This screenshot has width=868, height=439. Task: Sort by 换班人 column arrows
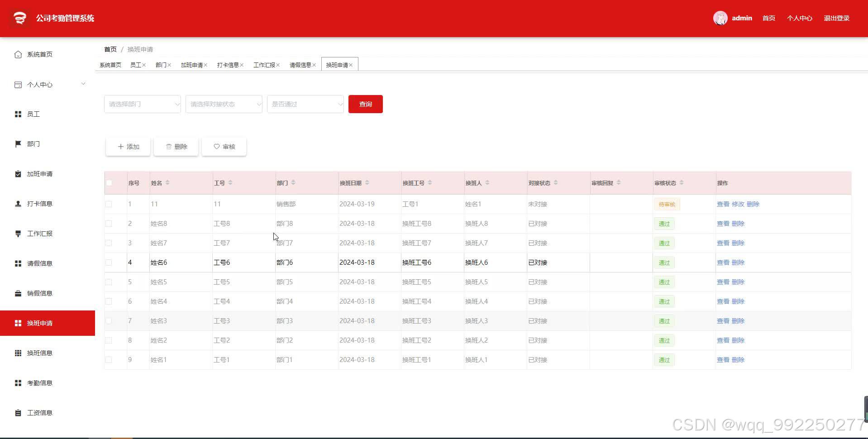pyautogui.click(x=487, y=183)
